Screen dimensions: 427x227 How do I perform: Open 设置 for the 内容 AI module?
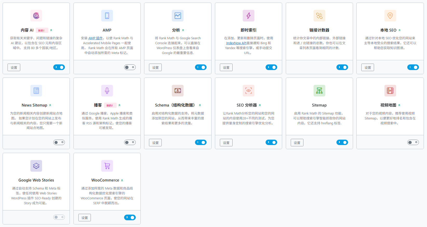pos(14,67)
